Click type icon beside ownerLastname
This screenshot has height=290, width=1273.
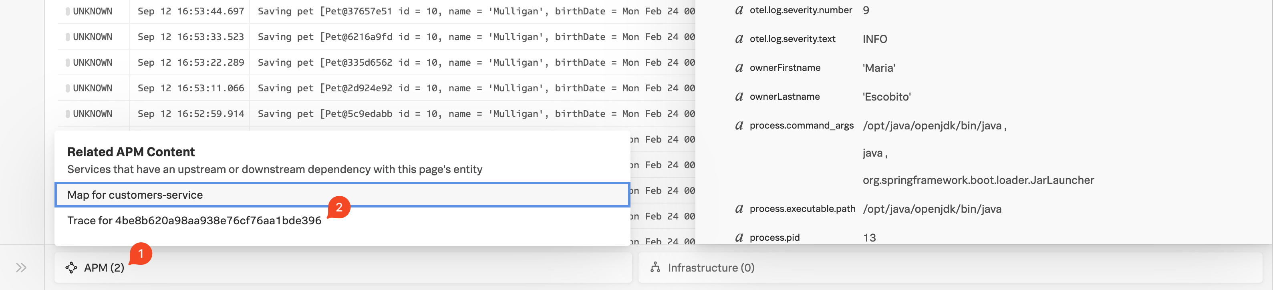[x=739, y=97]
